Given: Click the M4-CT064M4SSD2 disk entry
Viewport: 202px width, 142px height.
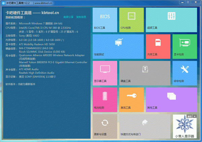Looking at the screenshot, I should (x=36, y=48).
